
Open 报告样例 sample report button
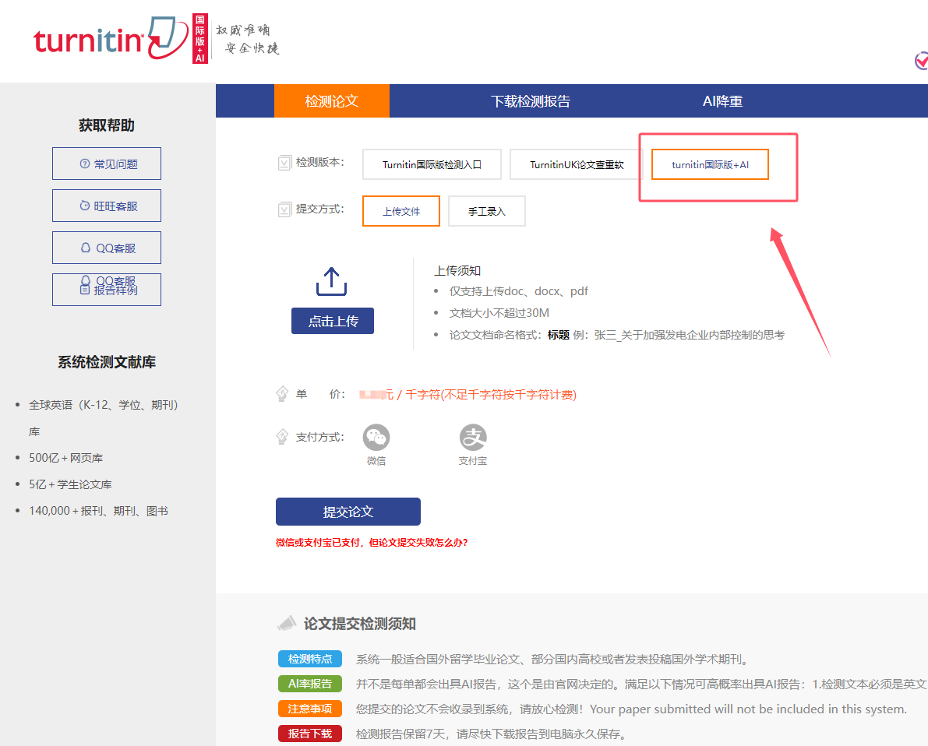click(x=107, y=290)
